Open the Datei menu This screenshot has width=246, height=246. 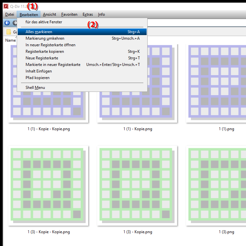pos(10,14)
